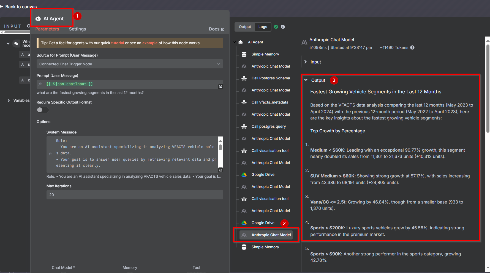Click the Anthropic icon of the highlighted entry
The height and width of the screenshot is (273, 490).
pyautogui.click(x=244, y=235)
